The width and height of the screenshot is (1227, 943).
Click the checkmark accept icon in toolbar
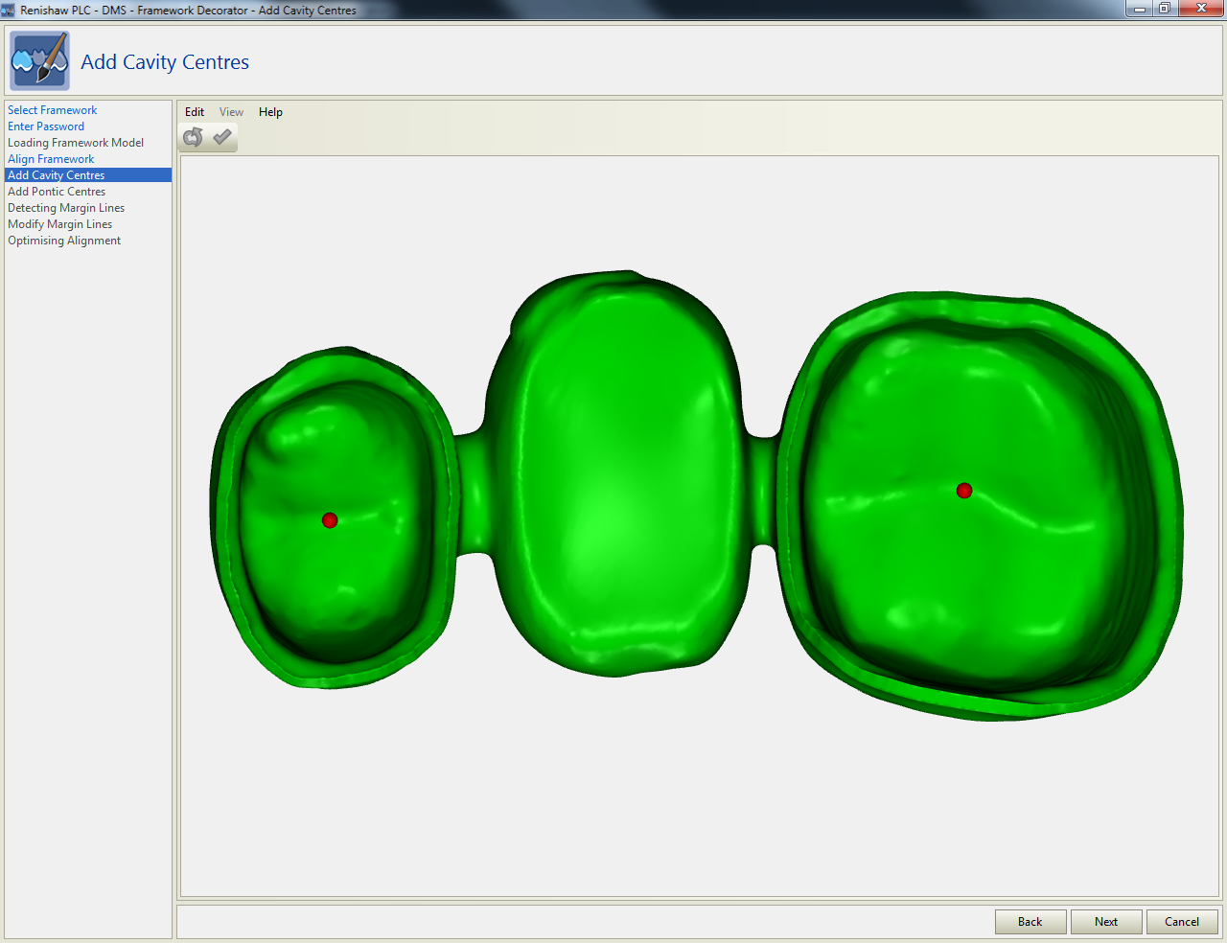coord(222,137)
